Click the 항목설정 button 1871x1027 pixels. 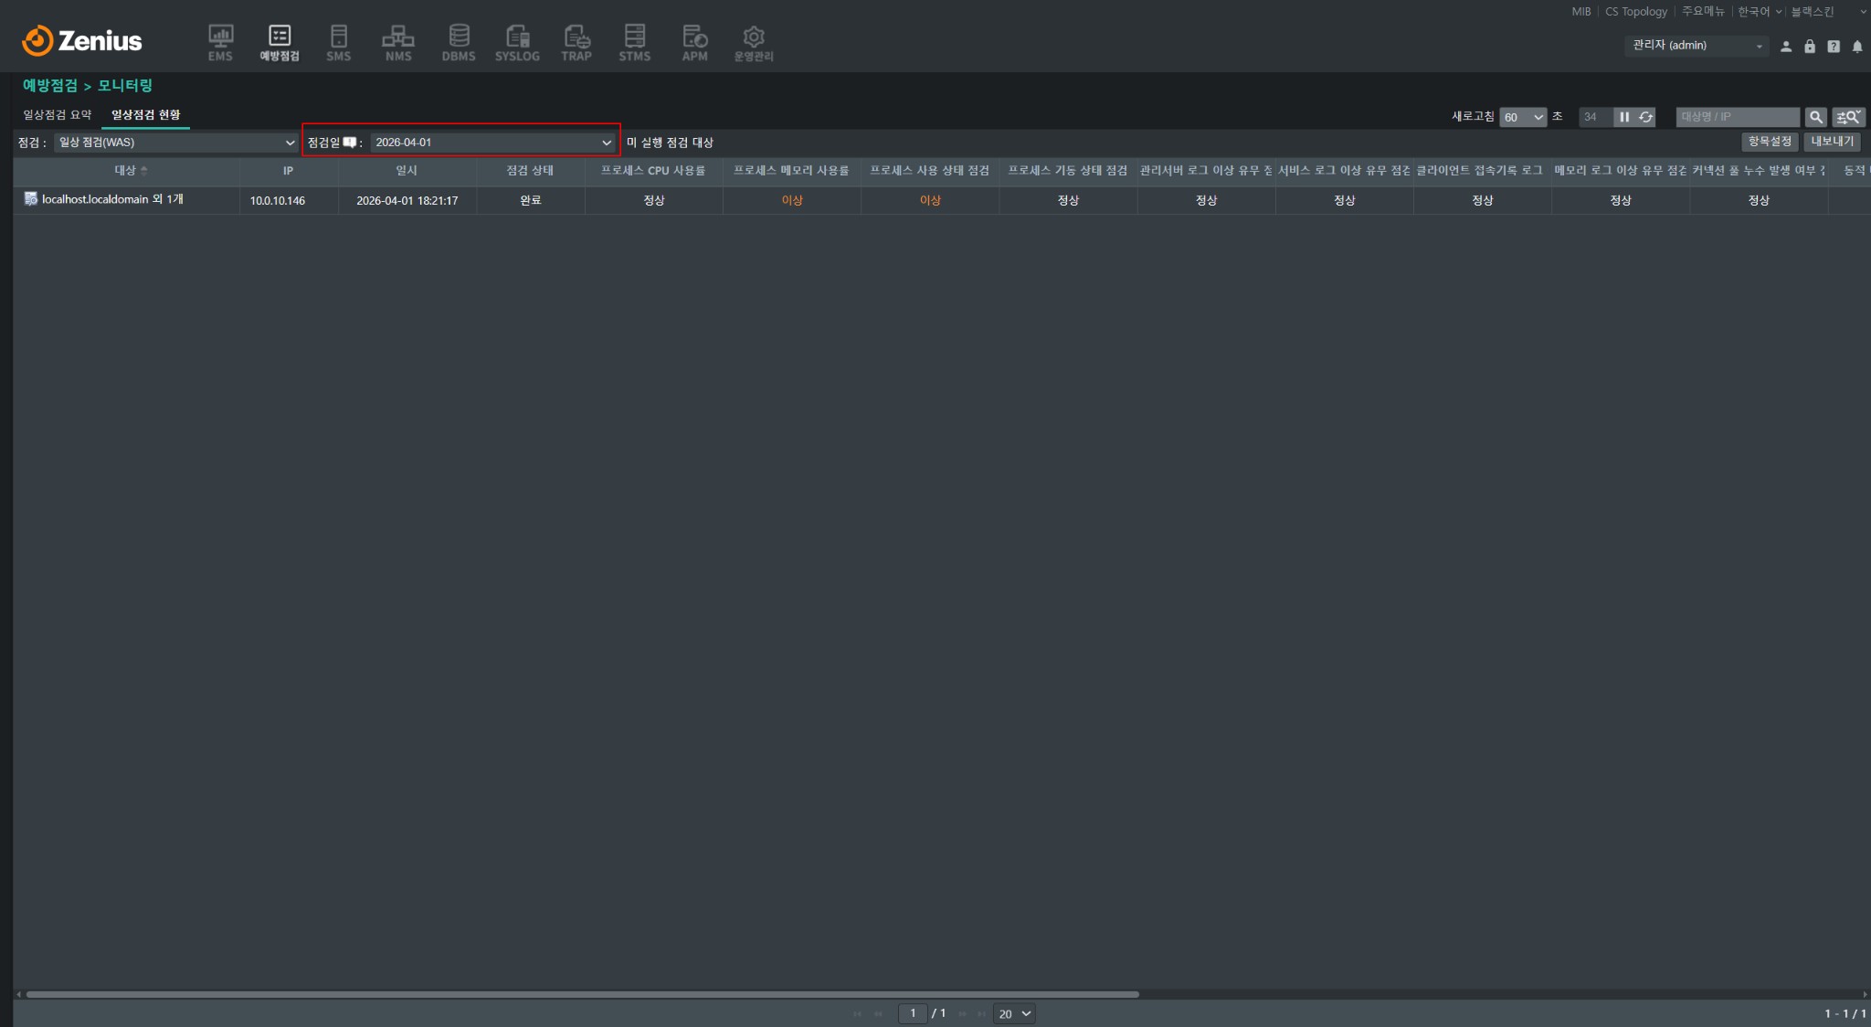[1770, 142]
